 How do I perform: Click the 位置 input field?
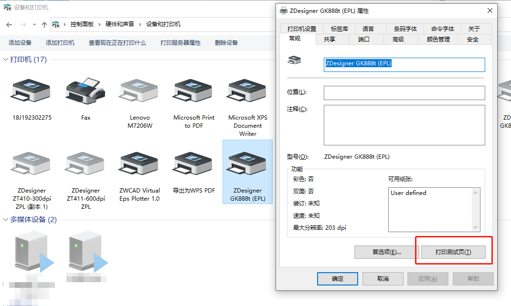coord(404,92)
